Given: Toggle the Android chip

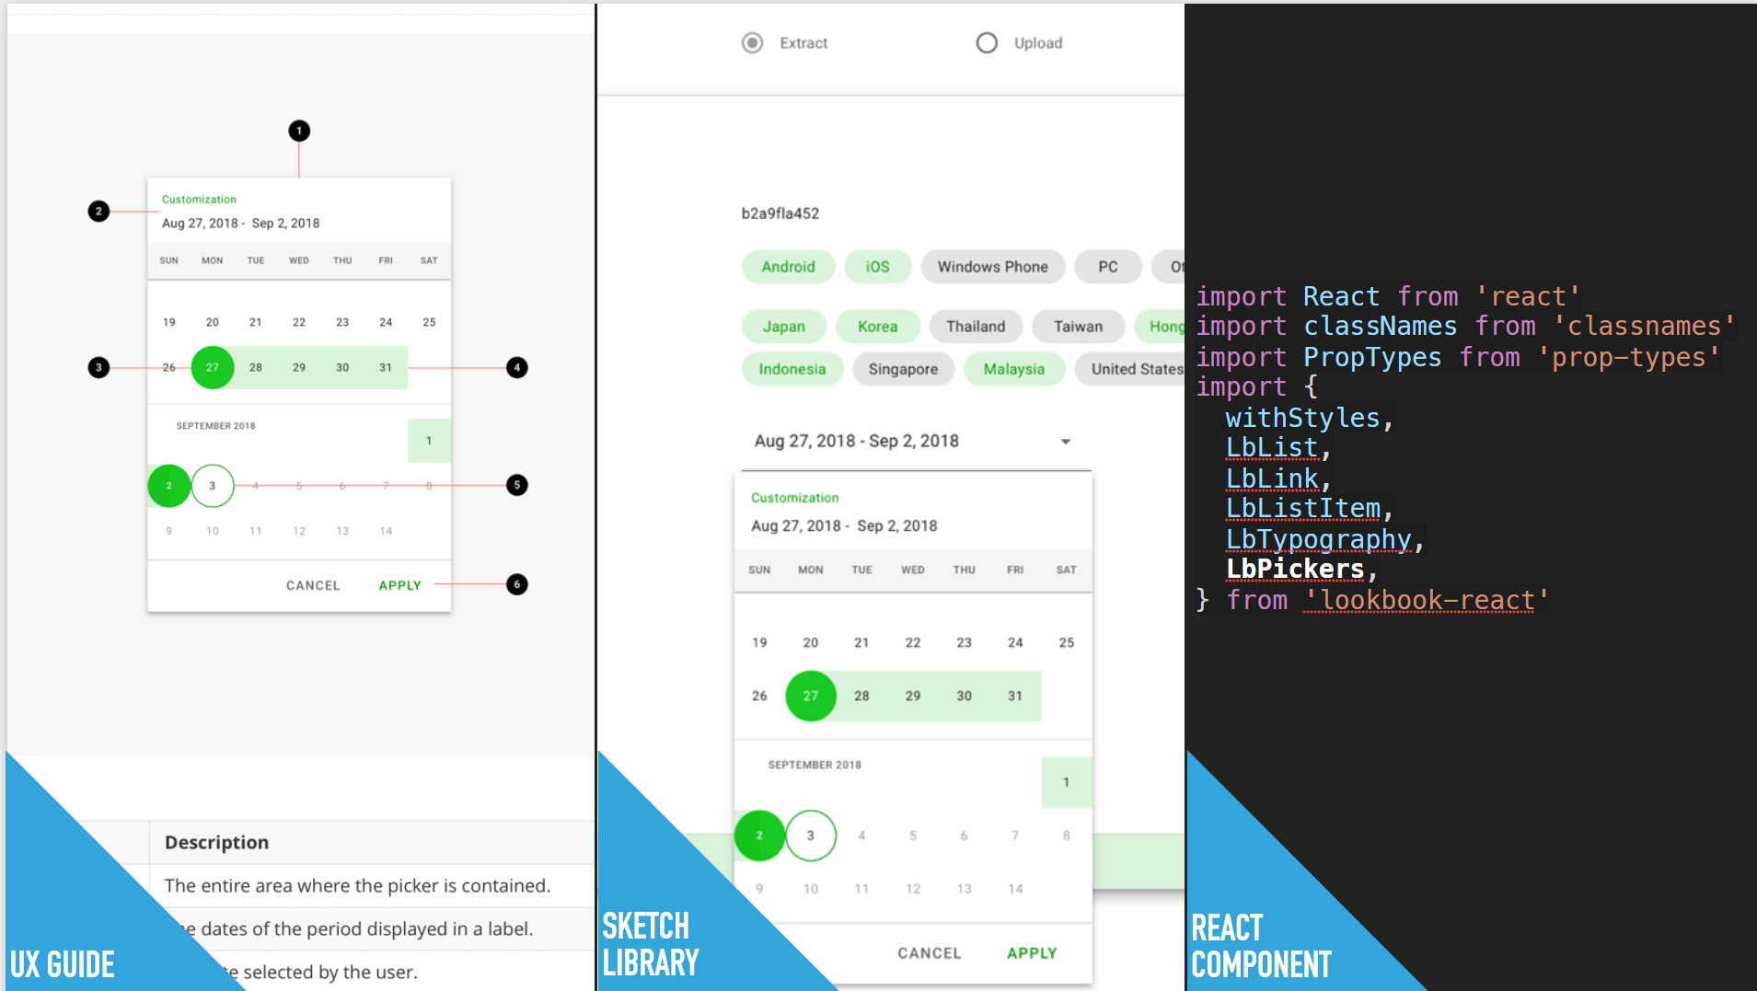Looking at the screenshot, I should click(788, 267).
